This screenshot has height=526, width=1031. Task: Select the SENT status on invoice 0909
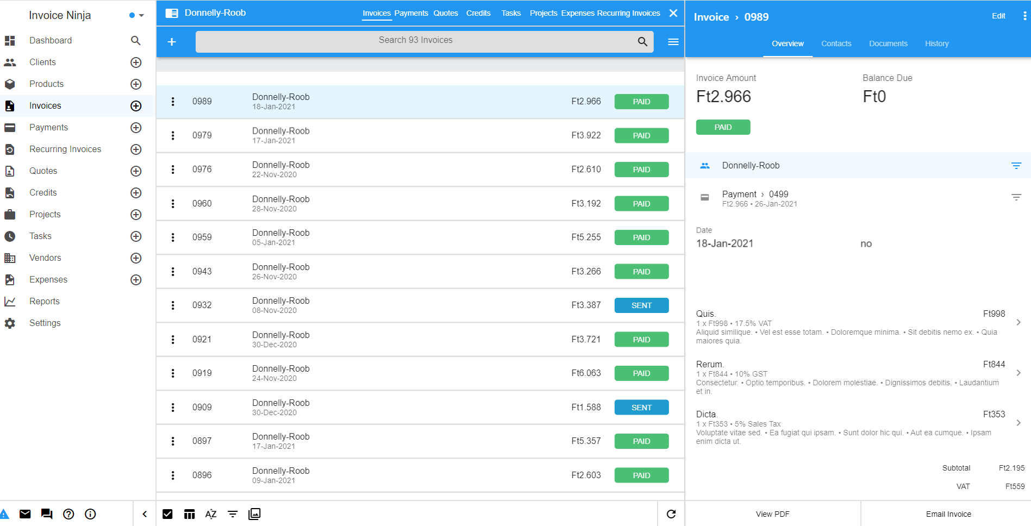[641, 408]
